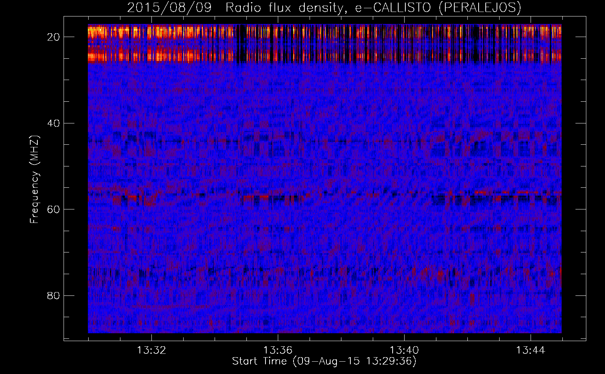
Task: Click the 80 frequency tick label
Action: point(54,295)
